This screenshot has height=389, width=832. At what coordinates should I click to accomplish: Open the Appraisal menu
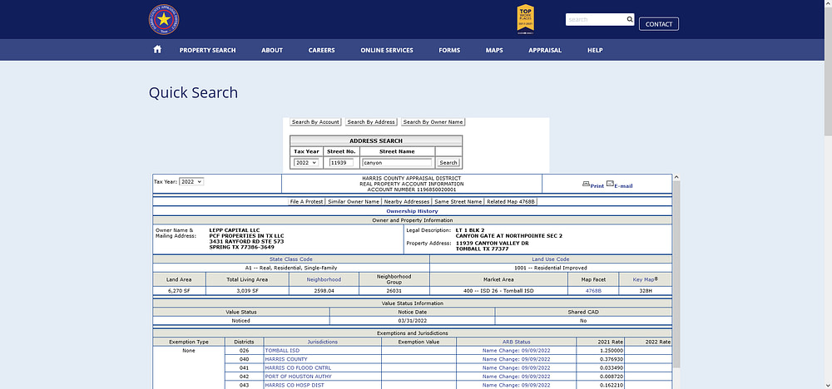(x=545, y=51)
